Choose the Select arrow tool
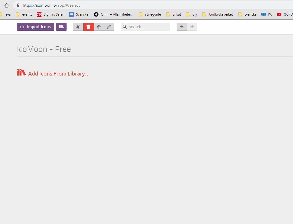Screen dimensions: 293x224 pos(78,27)
